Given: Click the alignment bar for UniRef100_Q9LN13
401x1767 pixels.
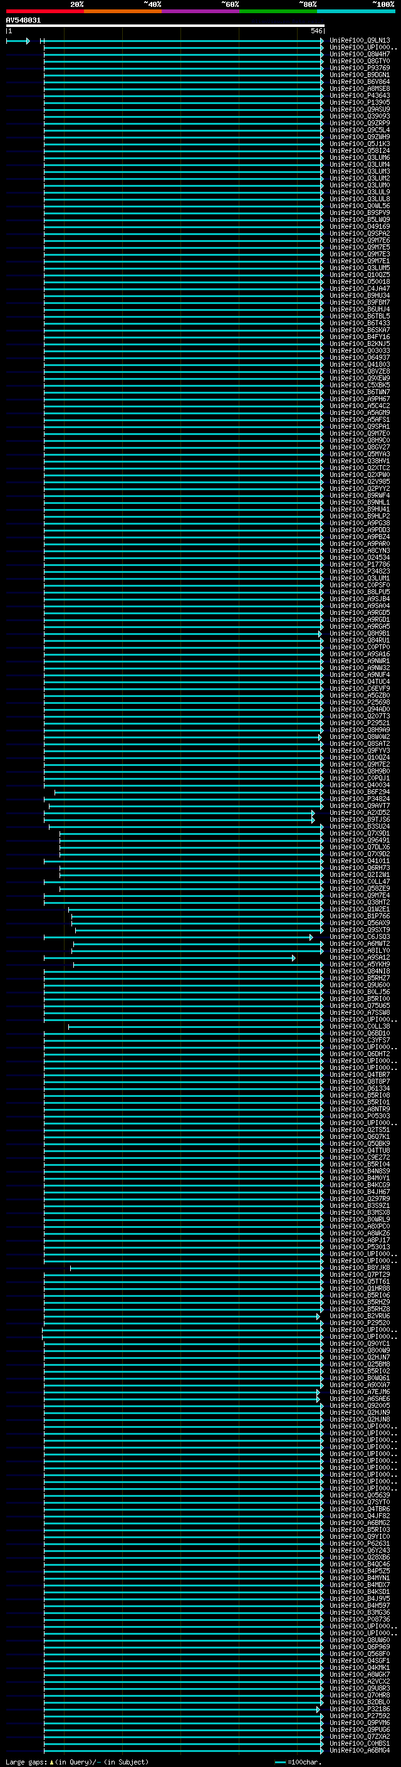Looking at the screenshot, I should tap(182, 41).
